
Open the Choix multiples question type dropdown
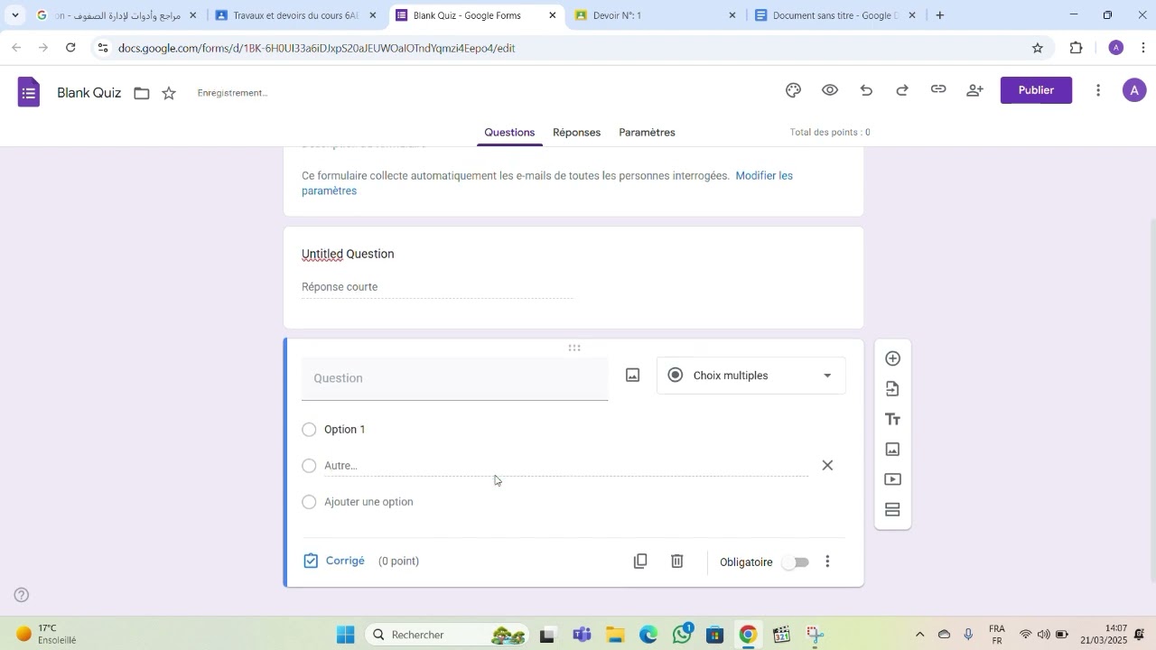(x=751, y=376)
